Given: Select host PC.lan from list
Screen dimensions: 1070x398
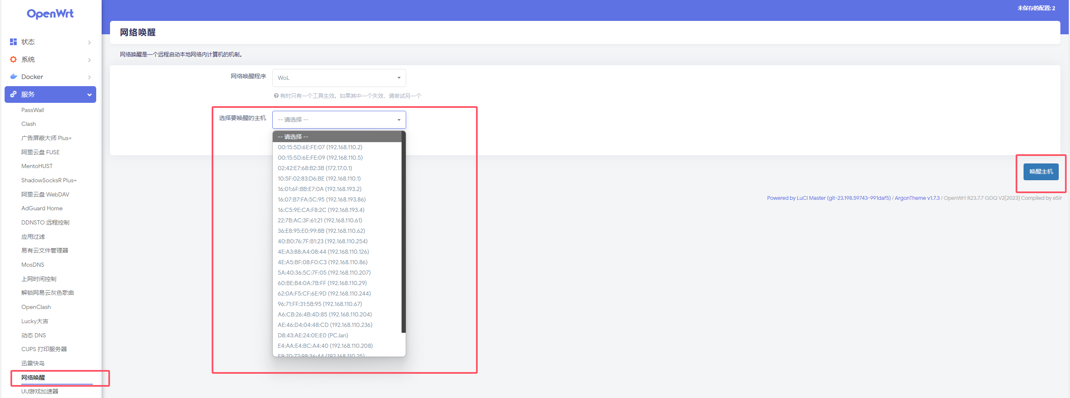Looking at the screenshot, I should pyautogui.click(x=312, y=335).
